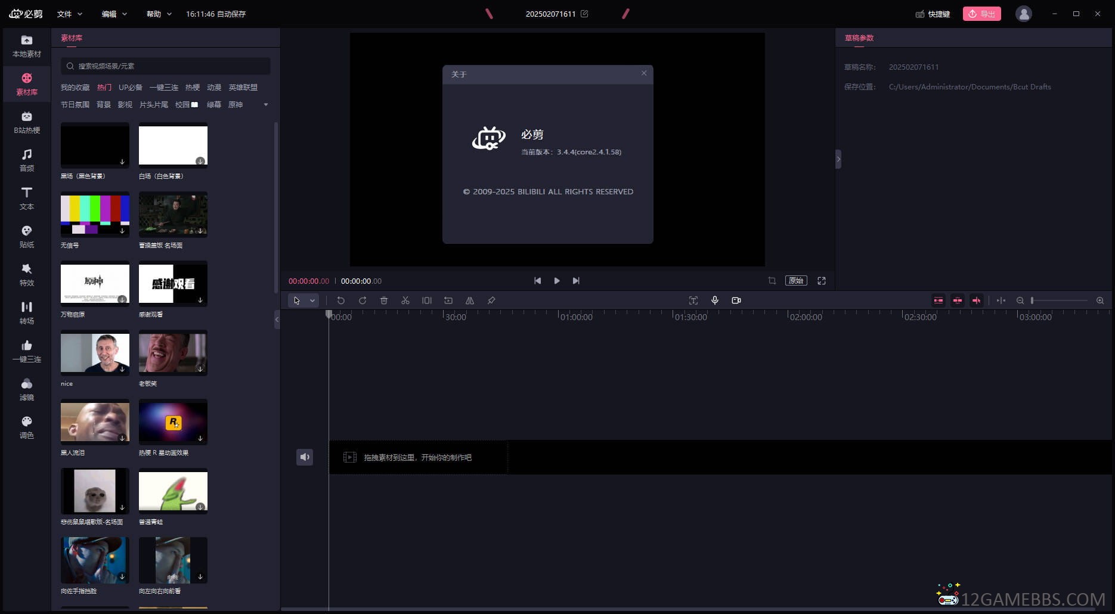Viewport: 1115px width, 614px height.
Task: Click the 01:00:00 mark on timeline ruler
Action: [x=576, y=317]
